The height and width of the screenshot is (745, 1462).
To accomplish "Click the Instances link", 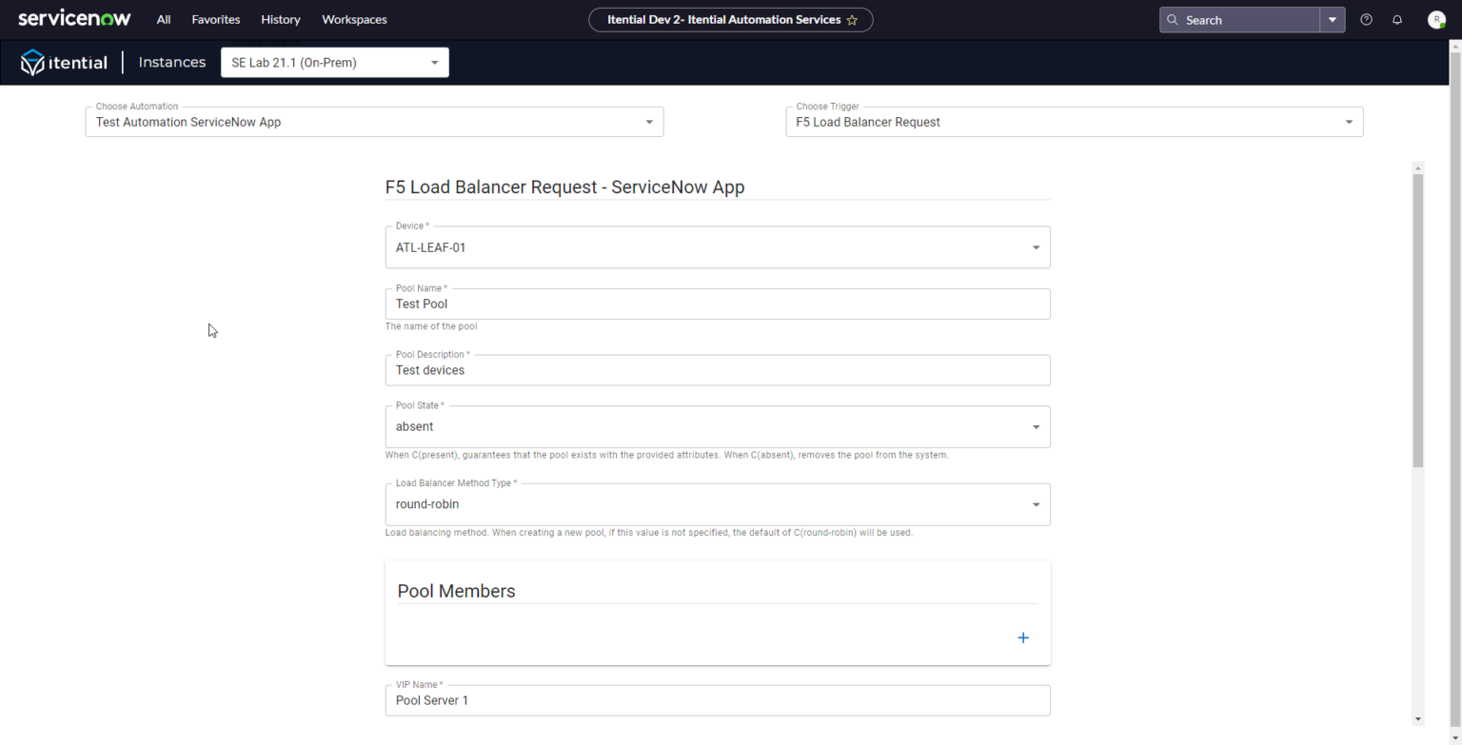I will [171, 62].
